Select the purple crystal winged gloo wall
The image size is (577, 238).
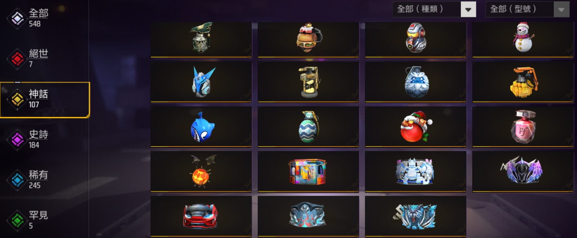pos(523,172)
